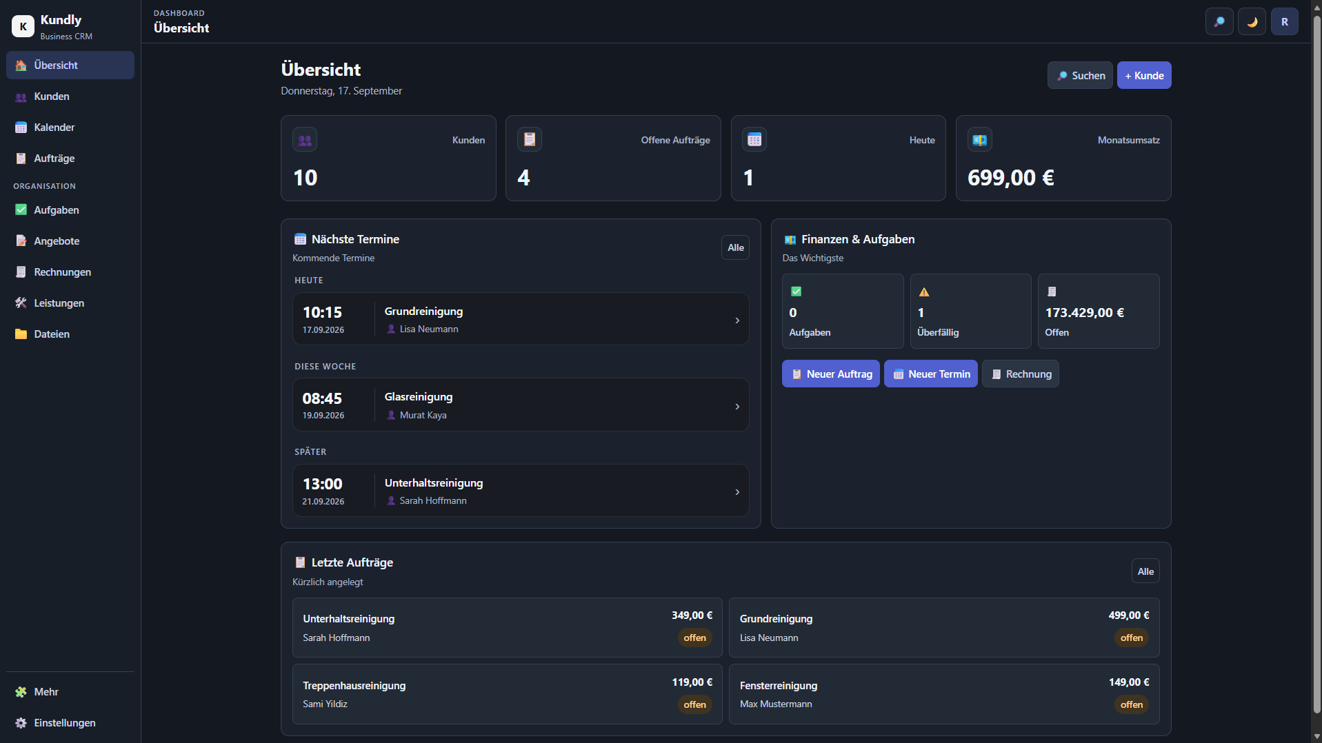Expand the Glasreinigung 08:45 appointment chevron
Image resolution: width=1322 pixels, height=743 pixels.
737,407
